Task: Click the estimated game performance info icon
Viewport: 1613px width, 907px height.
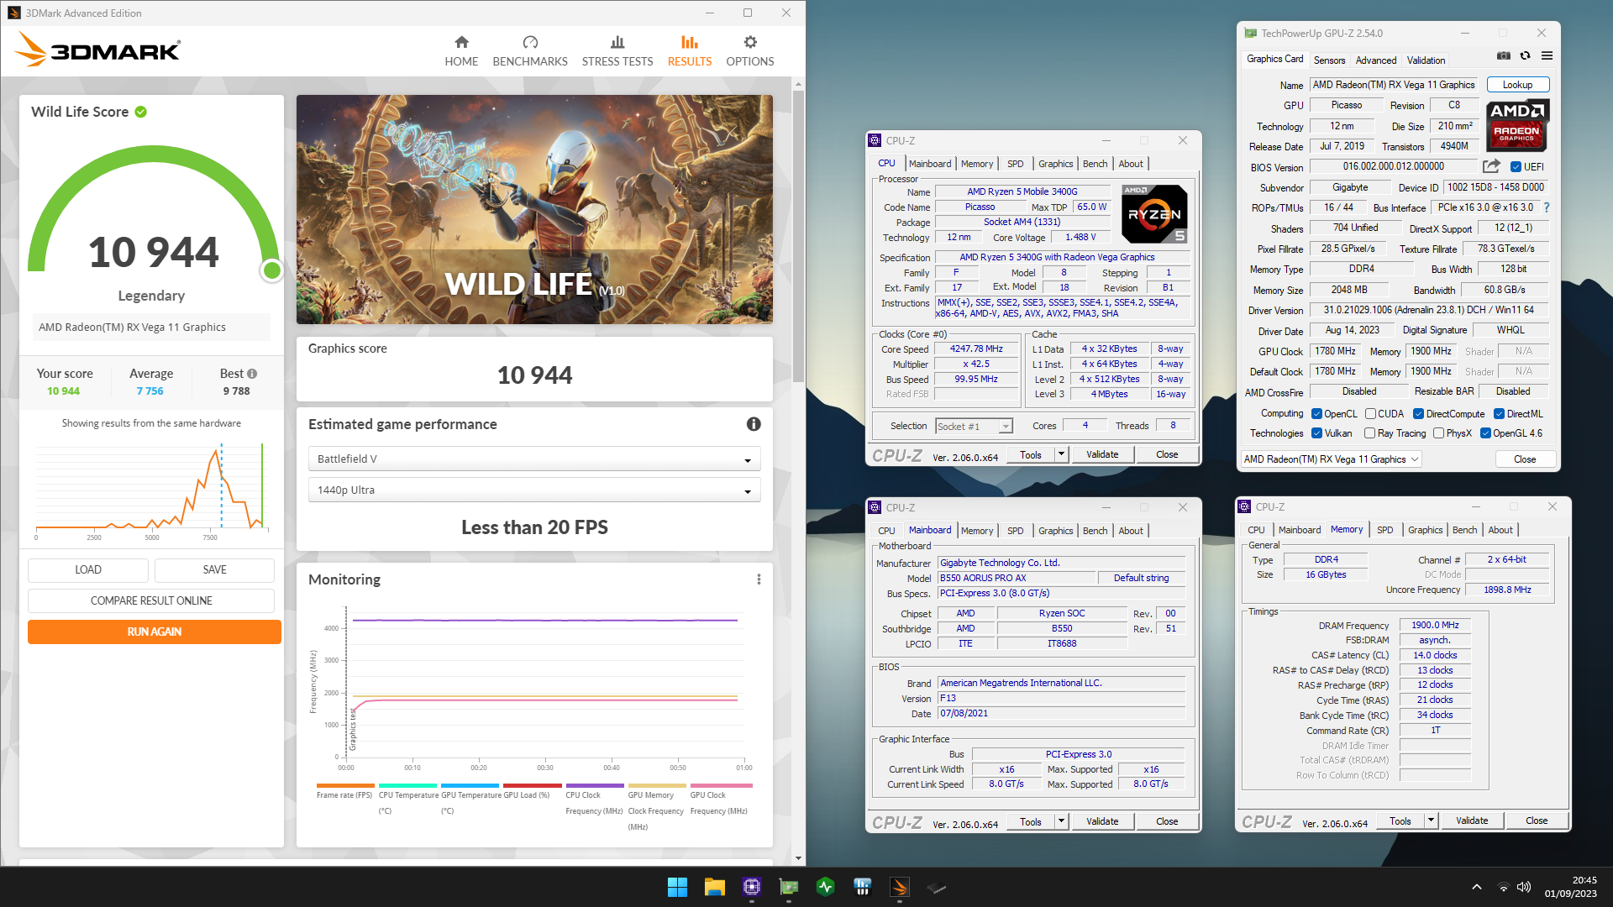Action: (754, 424)
